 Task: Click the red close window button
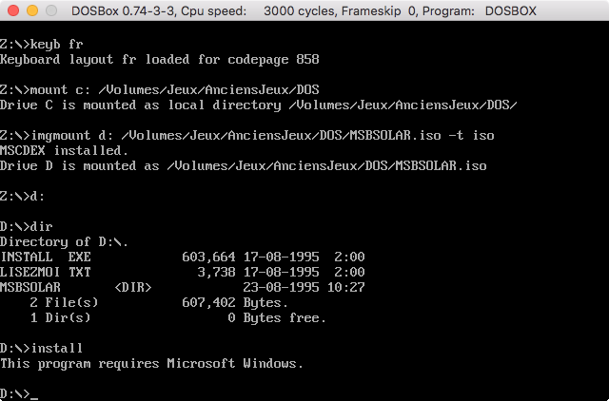tap(13, 10)
